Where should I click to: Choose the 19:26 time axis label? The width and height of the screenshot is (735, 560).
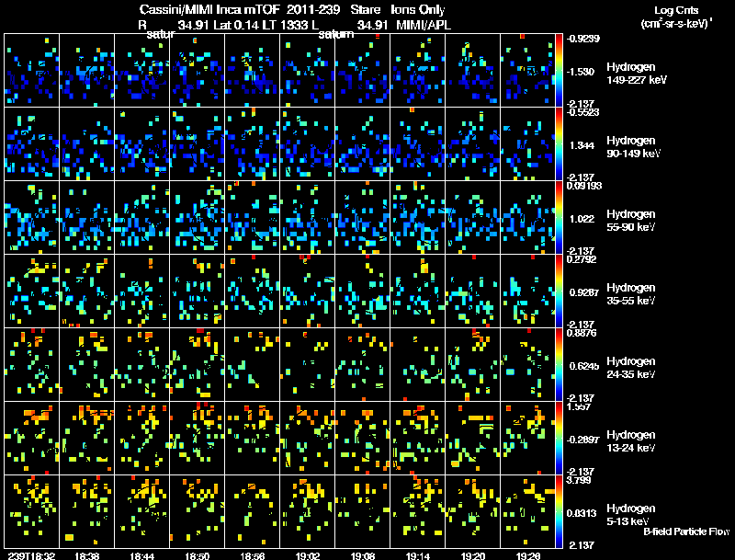pos(528,555)
